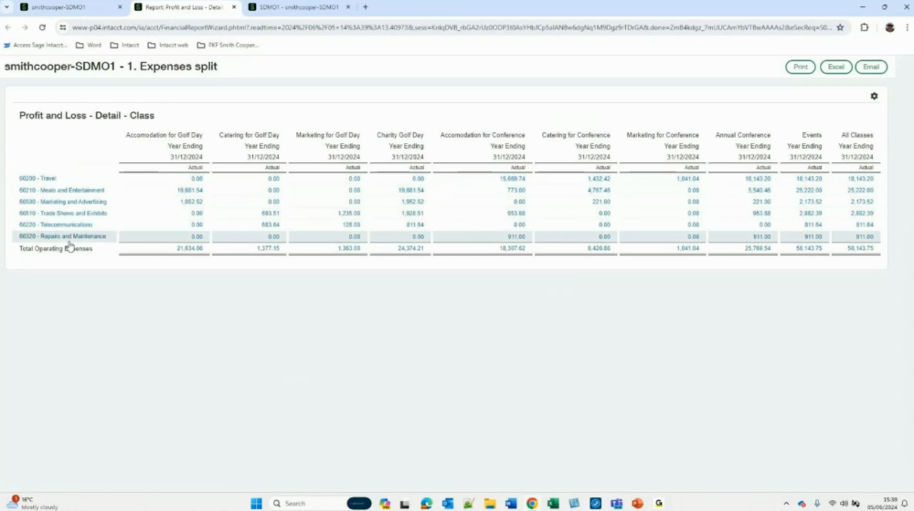Image resolution: width=914 pixels, height=511 pixels.
Task: Click Charity Golf Day total 24,374.21
Action: (410, 248)
